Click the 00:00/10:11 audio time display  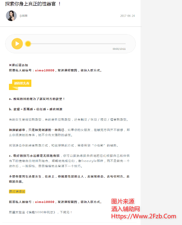coord(119,49)
